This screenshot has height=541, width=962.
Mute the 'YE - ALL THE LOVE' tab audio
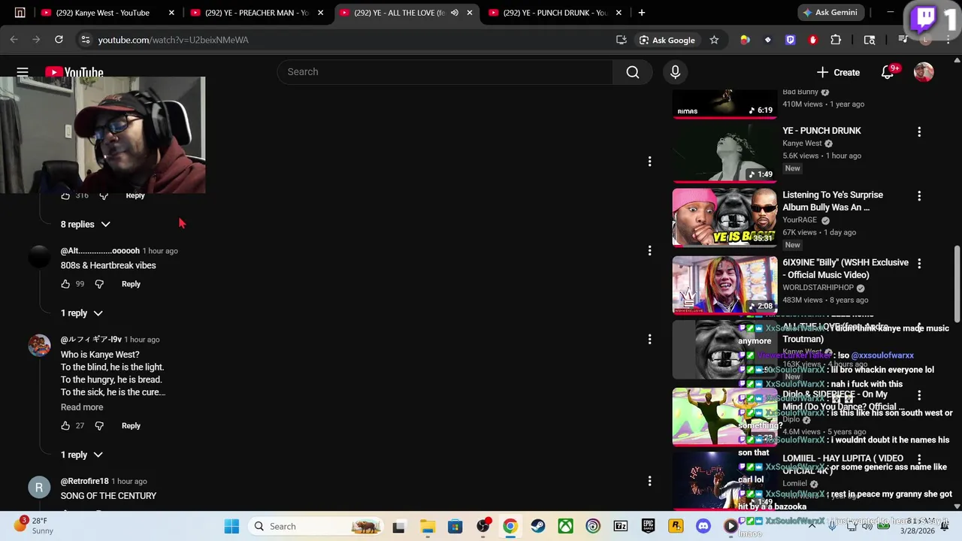point(455,13)
